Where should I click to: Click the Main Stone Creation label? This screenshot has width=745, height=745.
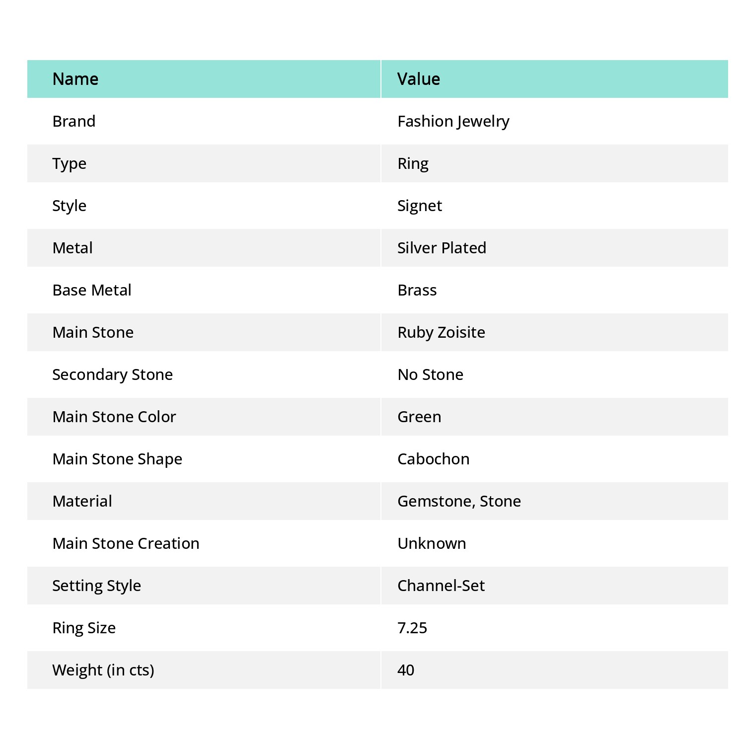(x=126, y=543)
